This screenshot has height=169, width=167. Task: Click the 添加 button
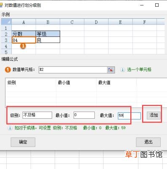click(x=154, y=115)
